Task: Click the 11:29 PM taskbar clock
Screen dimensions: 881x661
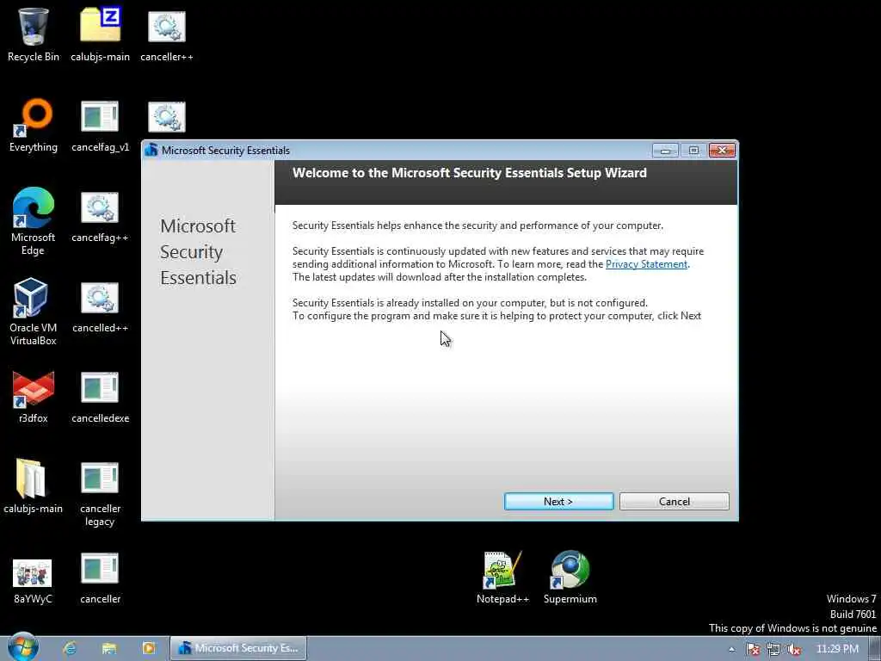Action: click(x=837, y=649)
